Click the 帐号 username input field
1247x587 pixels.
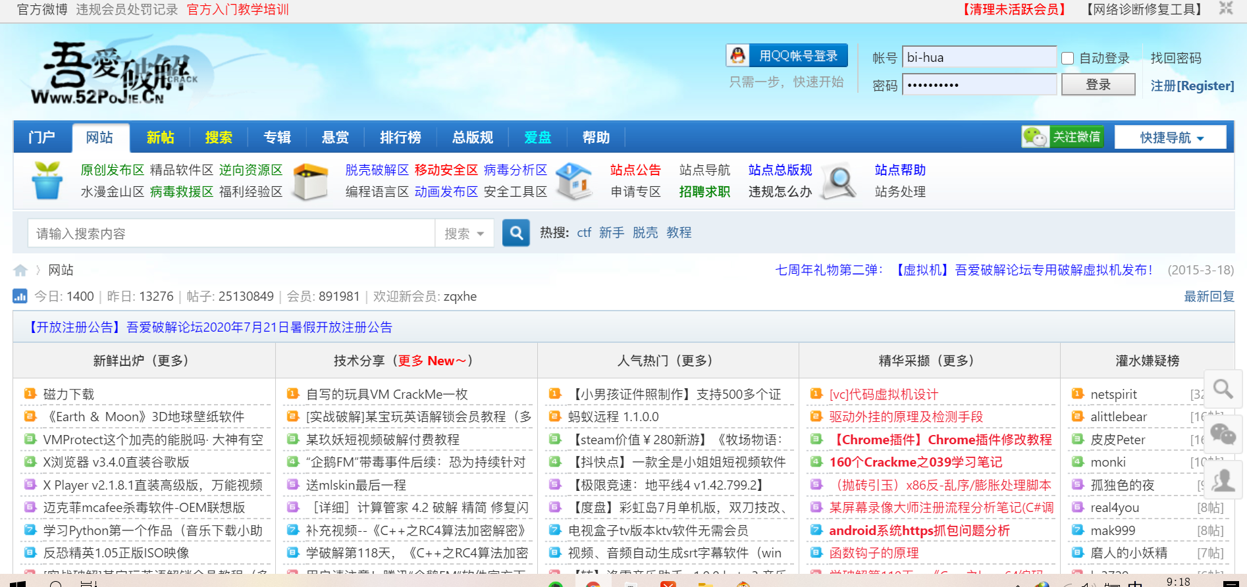(x=978, y=57)
